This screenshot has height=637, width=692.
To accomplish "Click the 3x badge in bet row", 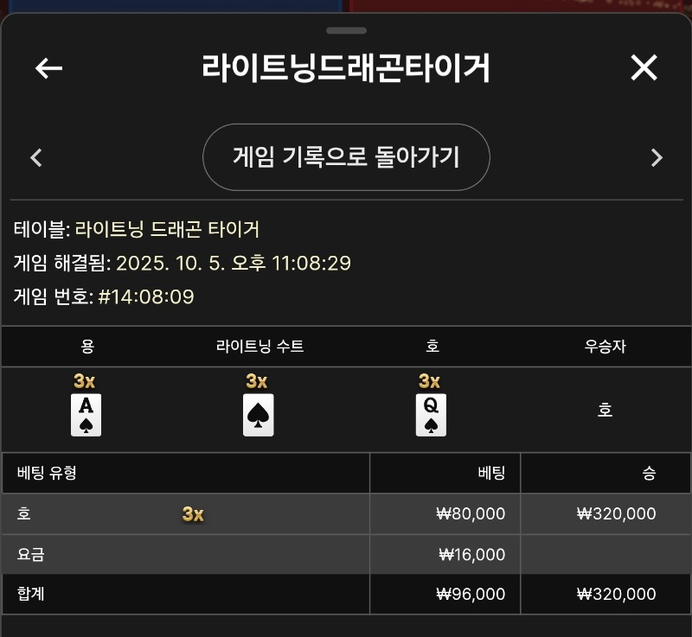I will (193, 514).
